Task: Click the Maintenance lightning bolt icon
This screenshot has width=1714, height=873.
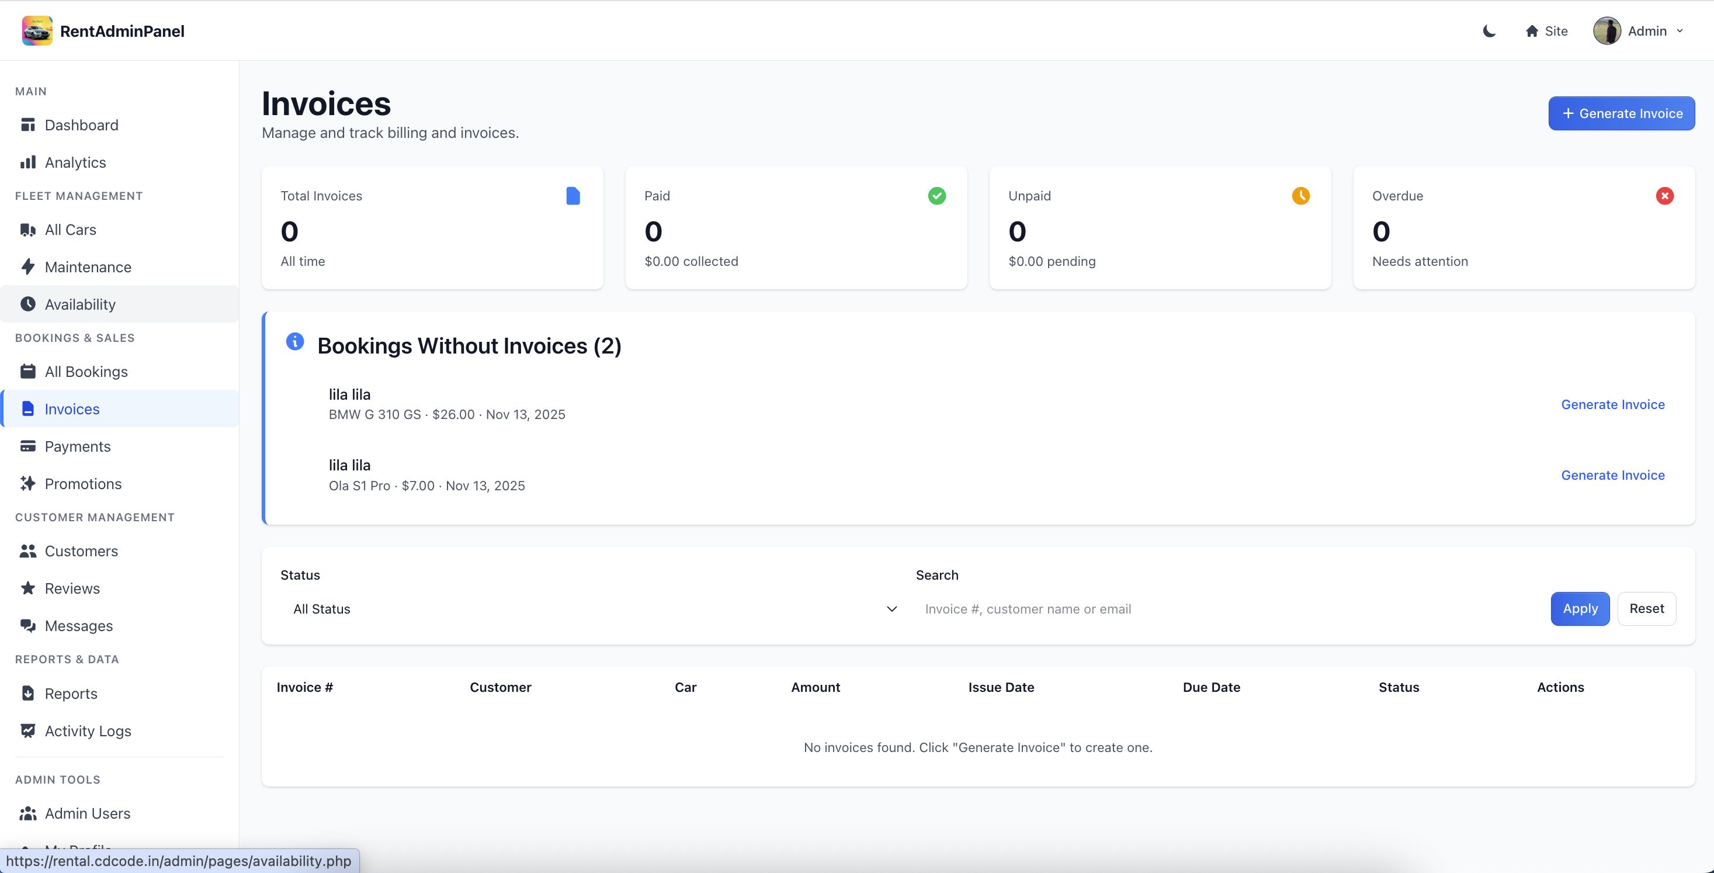Action: coord(28,267)
